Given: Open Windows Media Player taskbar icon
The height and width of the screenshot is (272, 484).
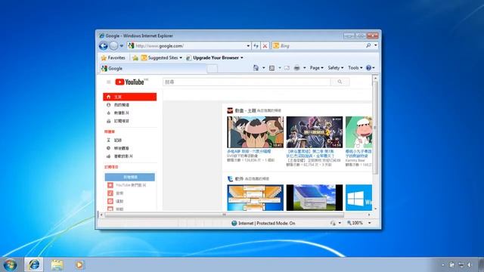Looking at the screenshot, I should coord(79,264).
